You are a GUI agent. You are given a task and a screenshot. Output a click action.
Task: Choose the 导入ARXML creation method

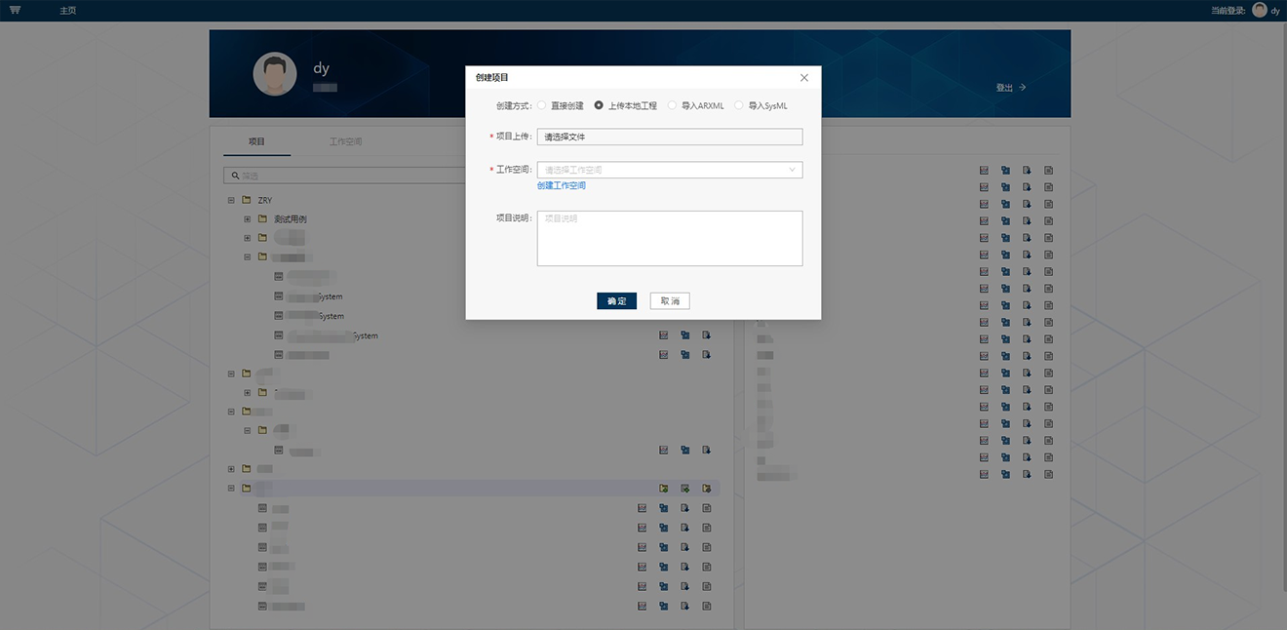point(673,105)
